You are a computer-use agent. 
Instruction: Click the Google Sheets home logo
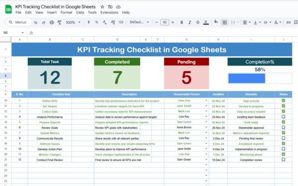(x=8, y=9)
